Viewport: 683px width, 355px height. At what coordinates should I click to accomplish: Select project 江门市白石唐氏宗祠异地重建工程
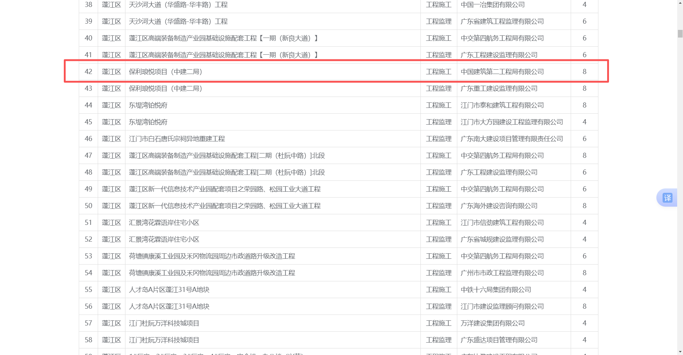click(x=177, y=139)
